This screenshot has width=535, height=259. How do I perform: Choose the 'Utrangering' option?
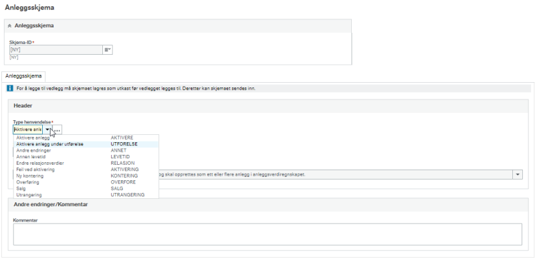click(x=29, y=195)
